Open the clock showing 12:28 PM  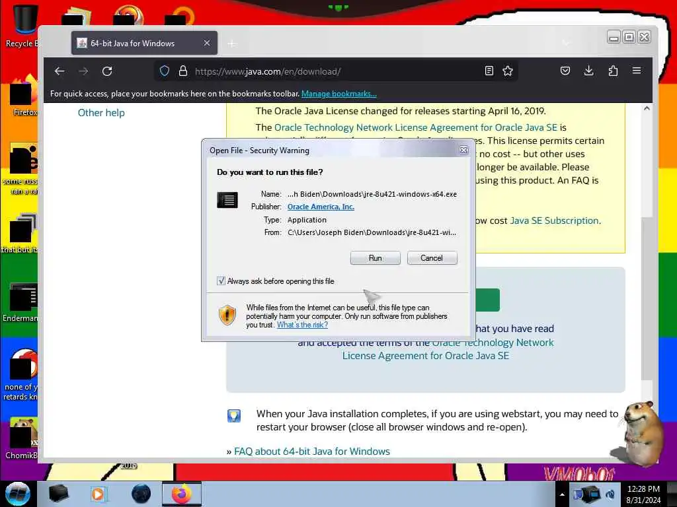pos(643,494)
